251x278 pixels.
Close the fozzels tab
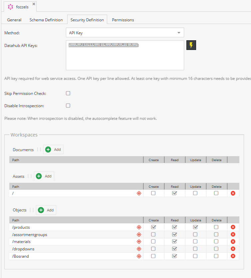(x=34, y=4)
